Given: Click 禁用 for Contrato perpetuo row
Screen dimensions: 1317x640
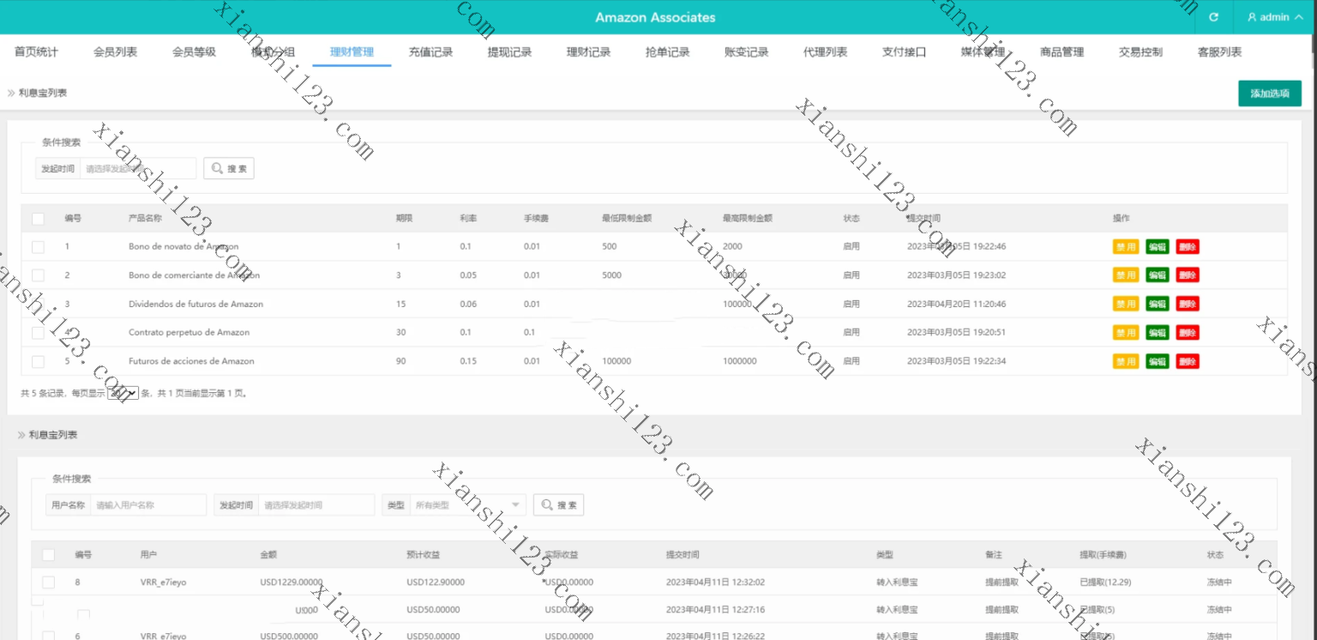Looking at the screenshot, I should (x=1126, y=333).
